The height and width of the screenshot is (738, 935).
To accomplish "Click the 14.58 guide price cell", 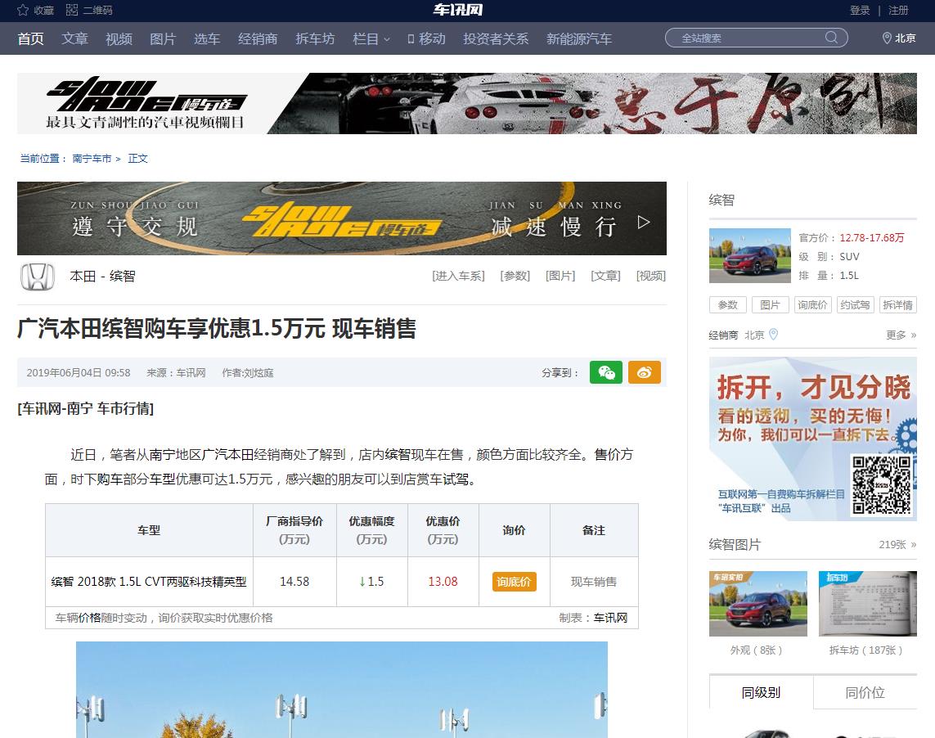I will pos(294,582).
